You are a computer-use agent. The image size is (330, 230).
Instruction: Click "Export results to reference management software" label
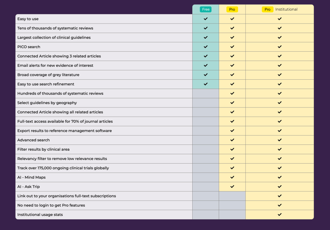65,131
